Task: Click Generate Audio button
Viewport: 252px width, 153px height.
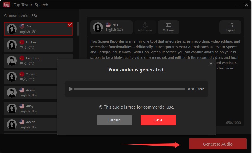Action: 218,144
